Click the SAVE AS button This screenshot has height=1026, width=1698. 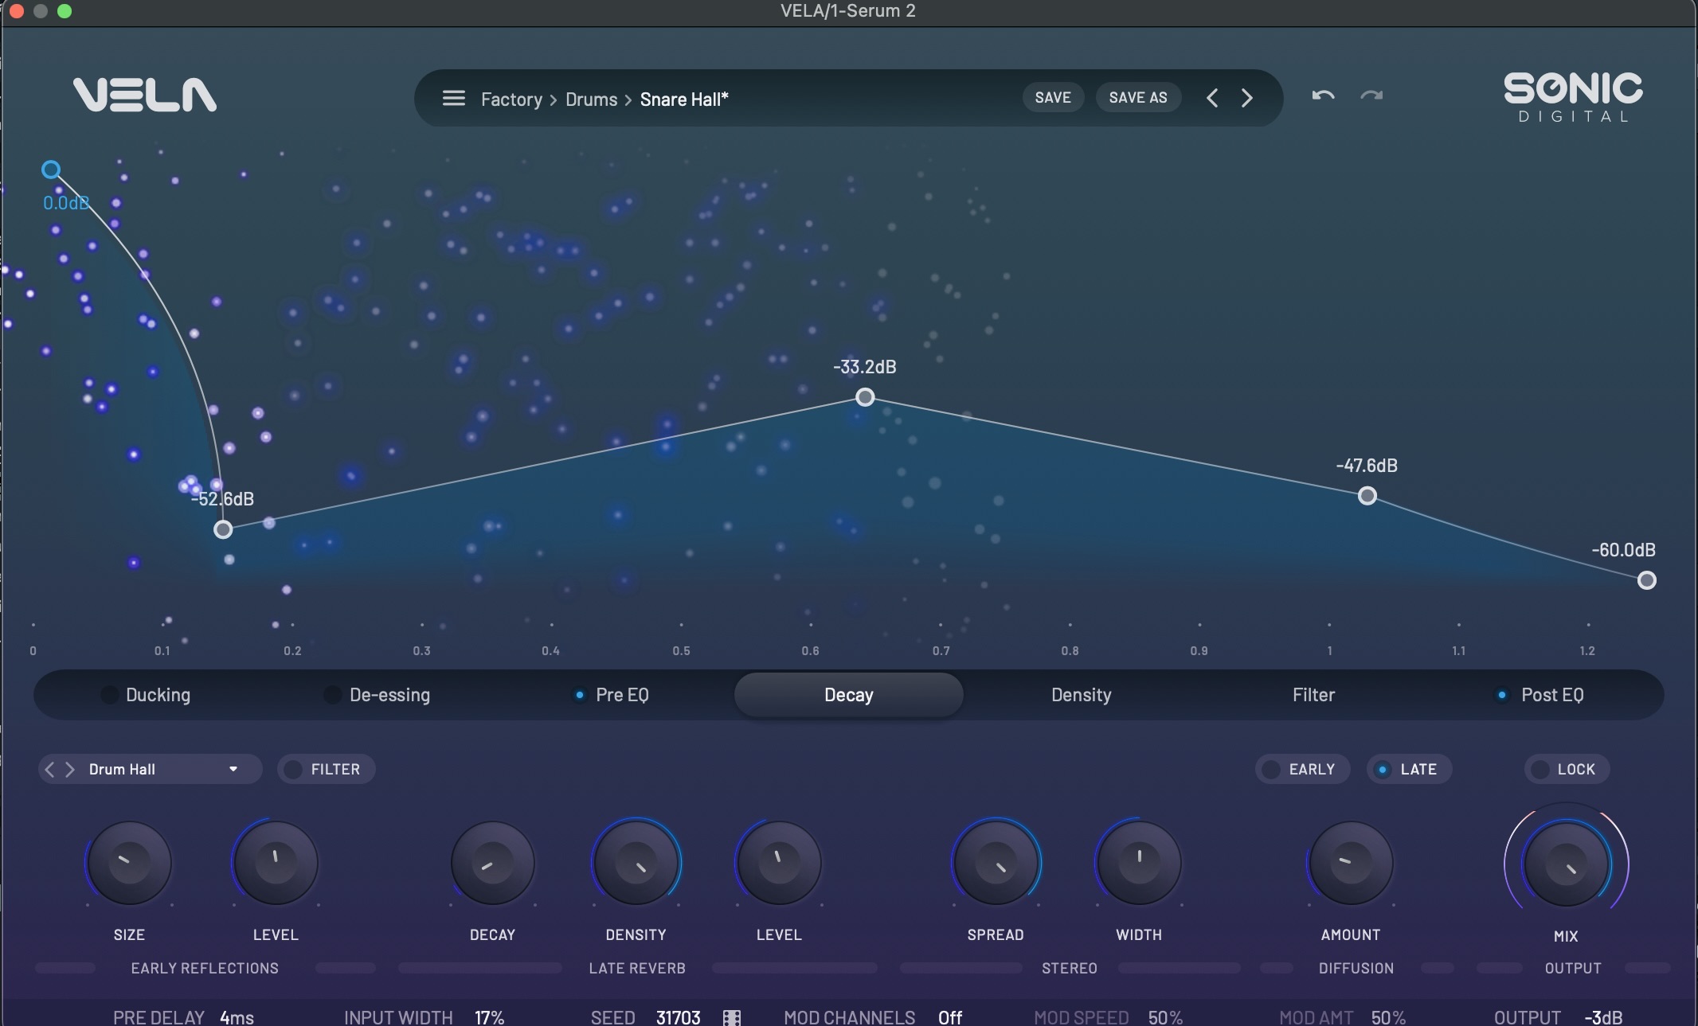[x=1138, y=98]
